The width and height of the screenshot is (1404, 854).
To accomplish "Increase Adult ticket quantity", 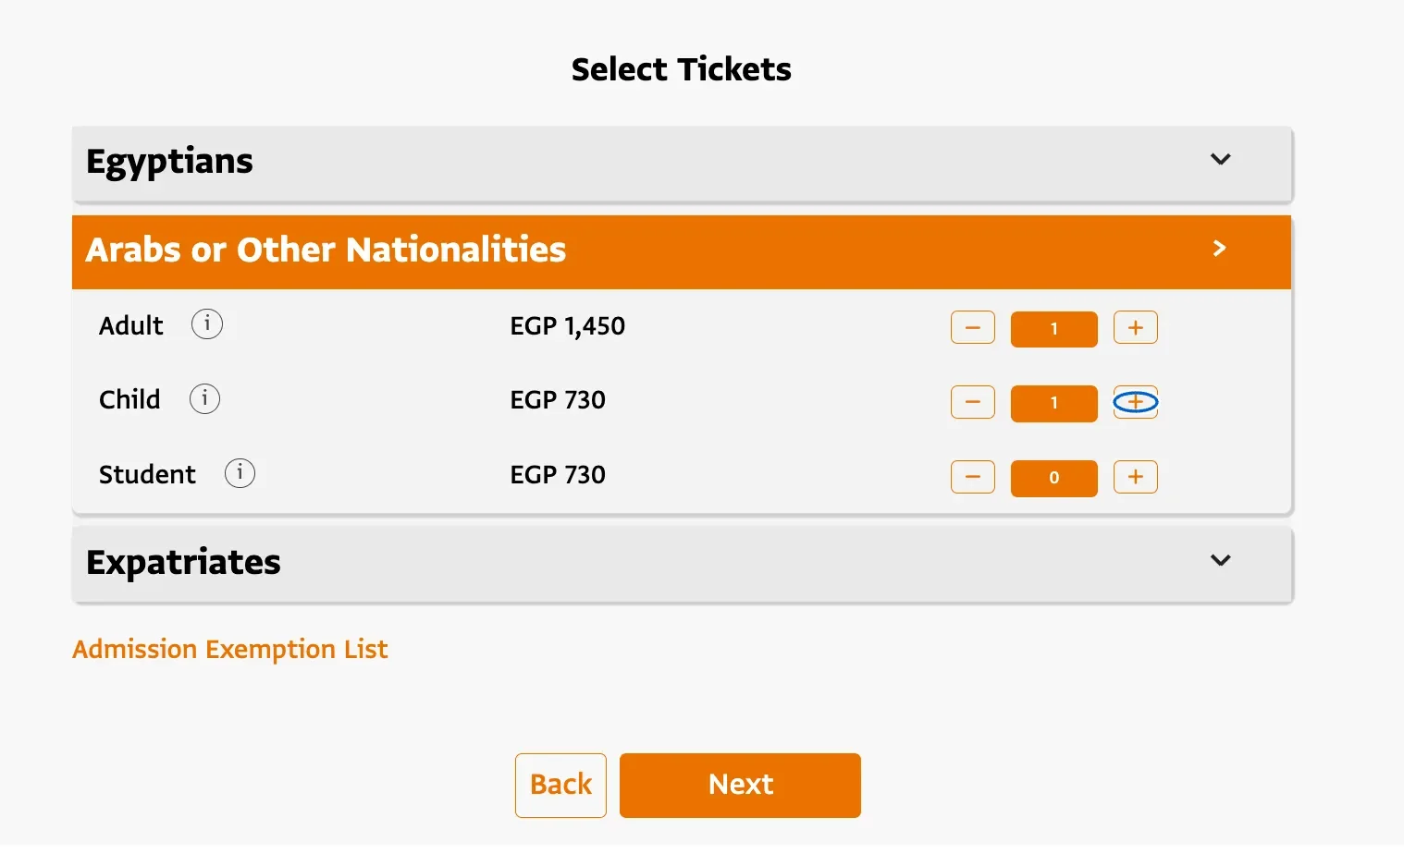I will pos(1135,328).
